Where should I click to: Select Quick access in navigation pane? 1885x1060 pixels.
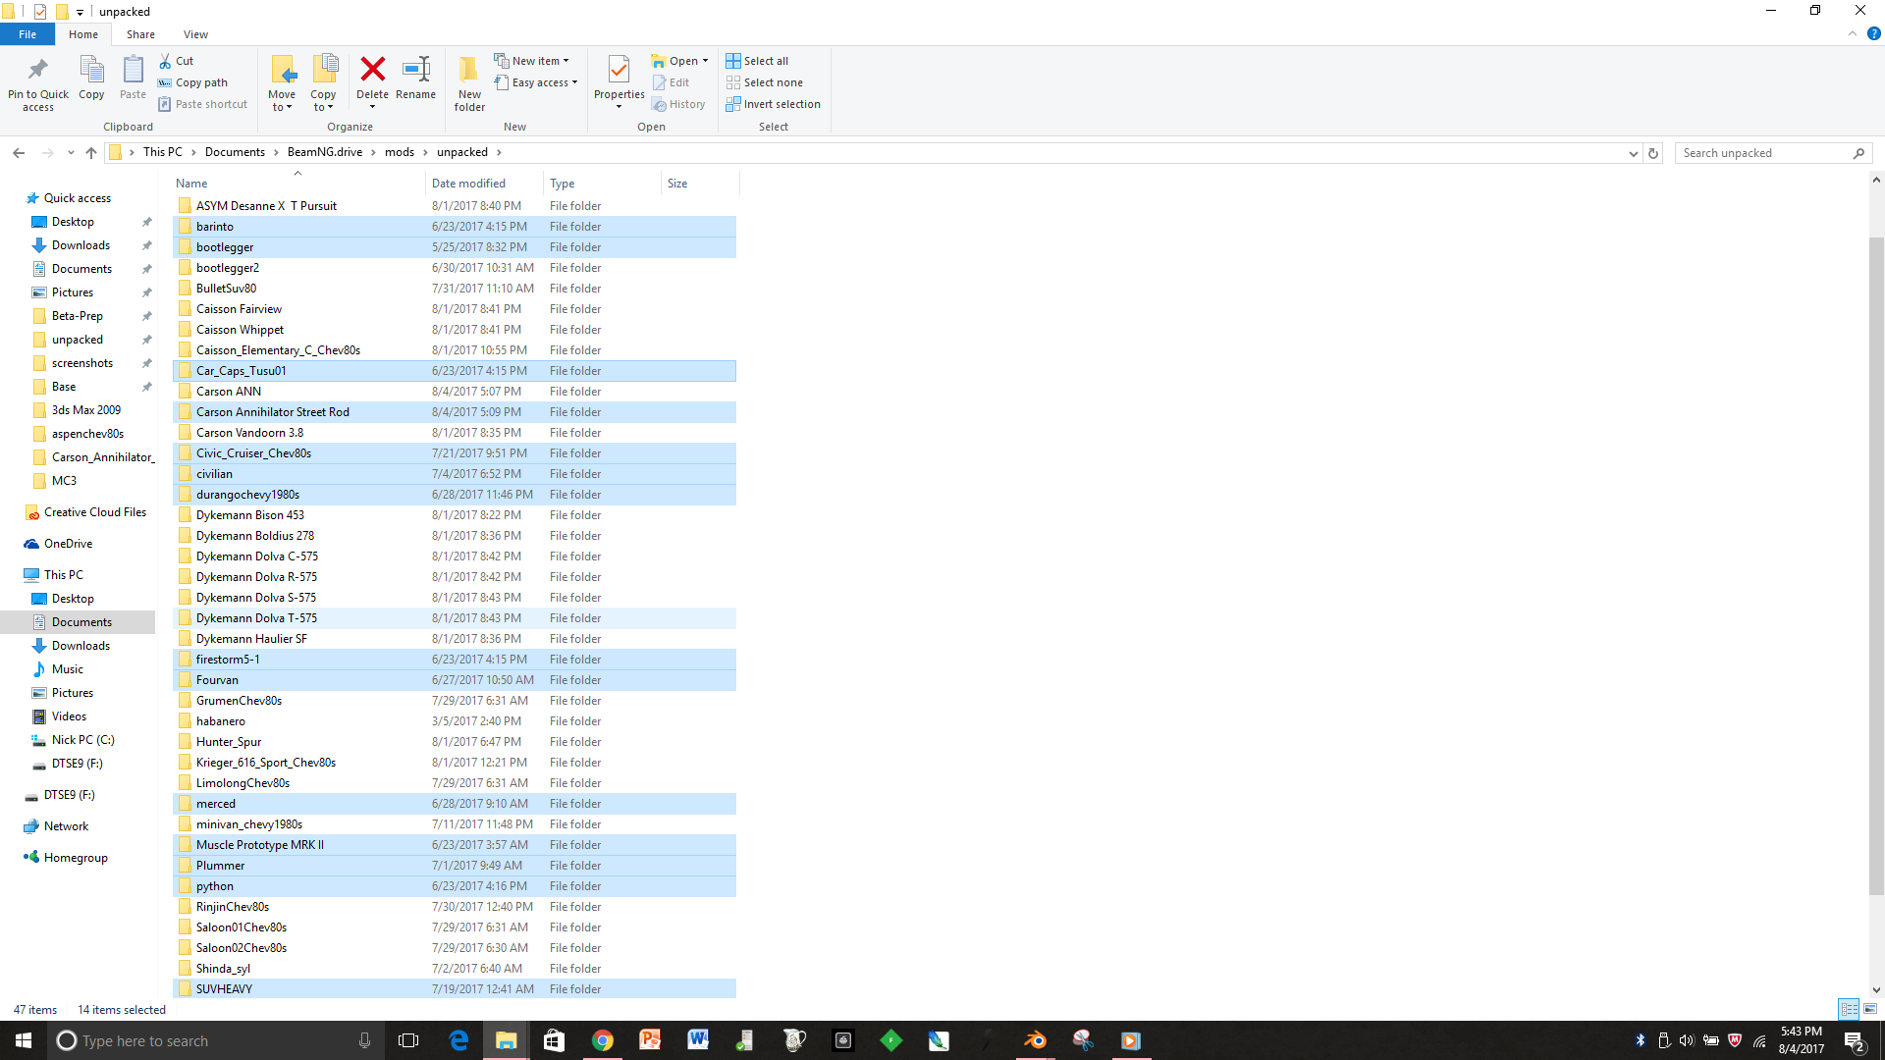point(78,198)
